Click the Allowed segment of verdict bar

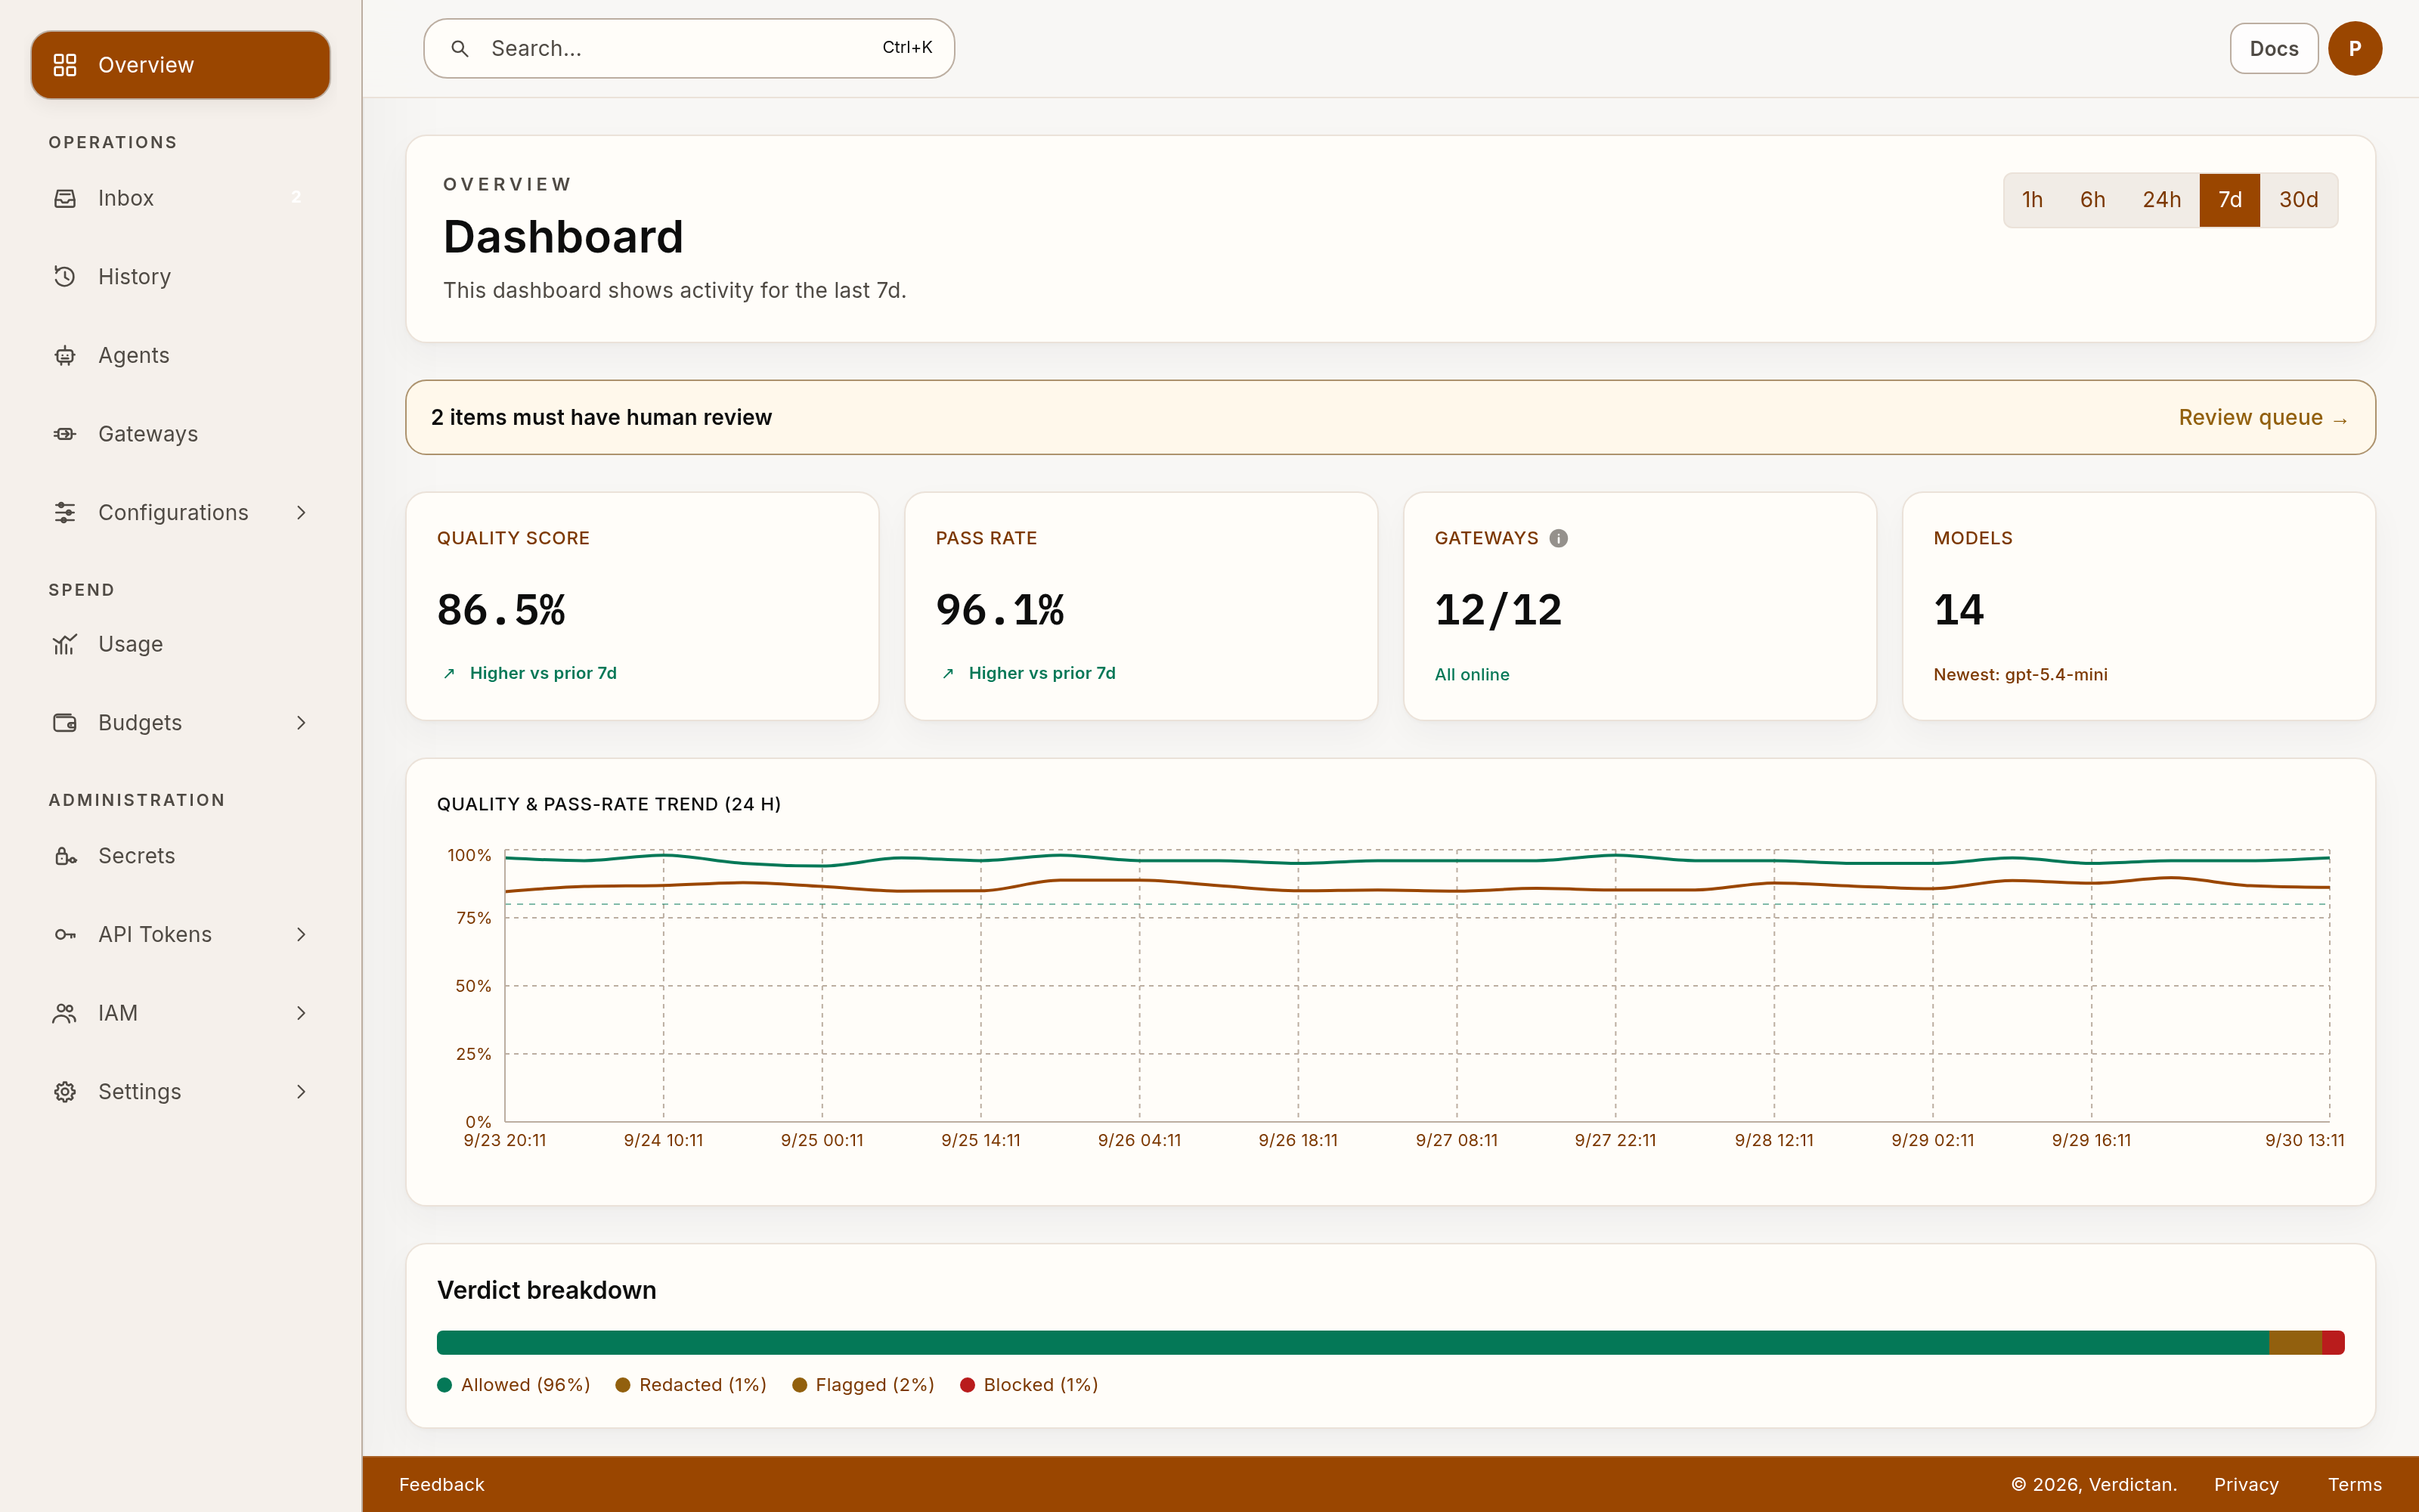point(1352,1342)
